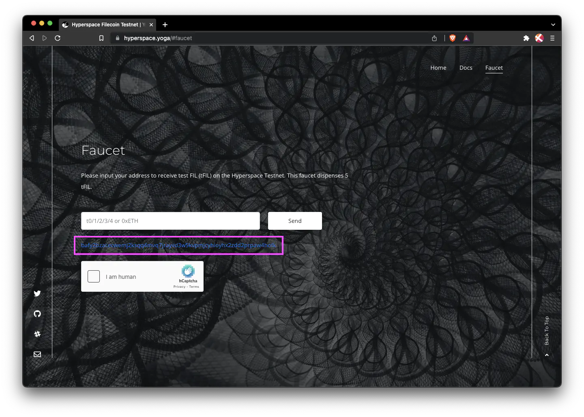Bookmark this page with the bookmark icon
The height and width of the screenshot is (417, 584).
tap(101, 38)
